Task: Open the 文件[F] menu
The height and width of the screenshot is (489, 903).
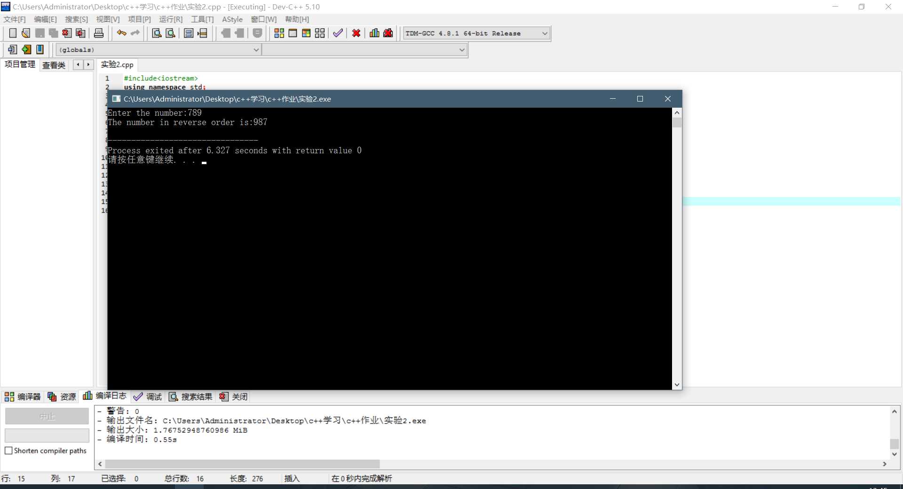Action: coord(15,19)
